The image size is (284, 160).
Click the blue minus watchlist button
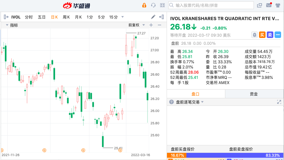278,35
